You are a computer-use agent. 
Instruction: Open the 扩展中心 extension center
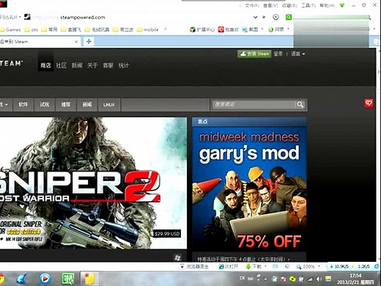coord(202,29)
